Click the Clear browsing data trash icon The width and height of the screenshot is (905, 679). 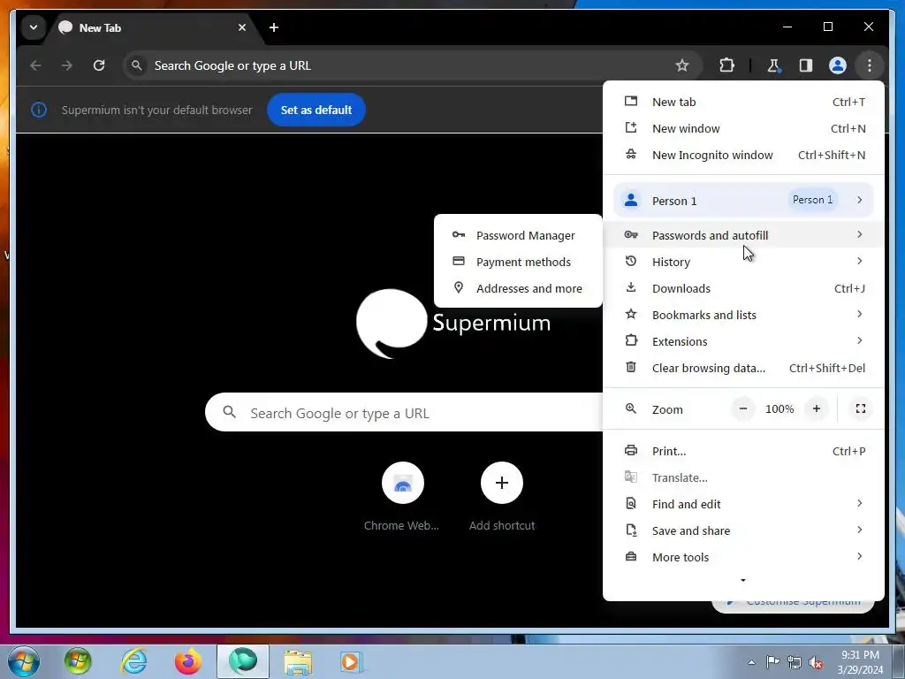(x=631, y=367)
